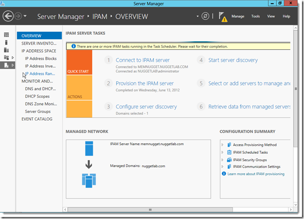The image size is (304, 219).
Task: Click Select or add servers to manage
Action: (249, 83)
